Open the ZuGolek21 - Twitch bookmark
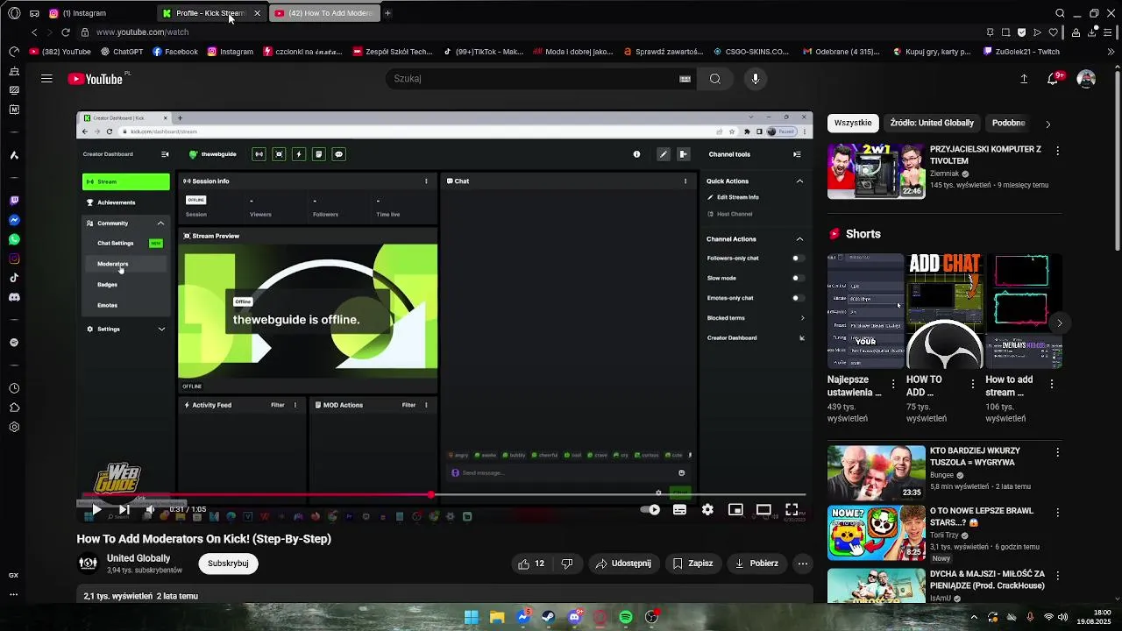1122x631 pixels. 1021,52
